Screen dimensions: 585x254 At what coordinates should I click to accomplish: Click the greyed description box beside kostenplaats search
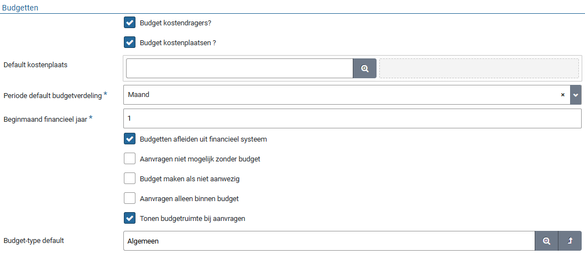pos(479,68)
